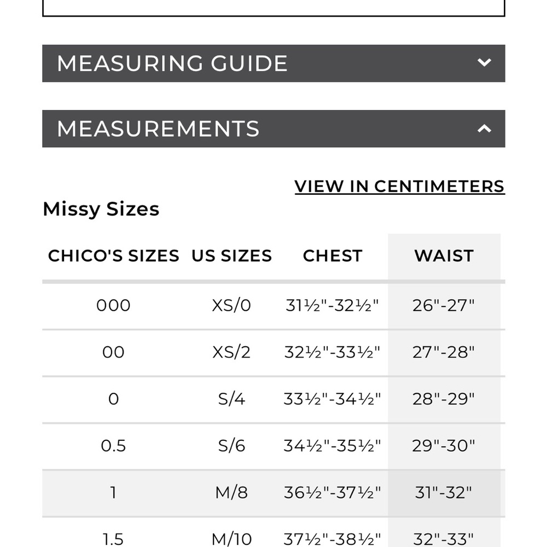
Task: Select the waist 26"-27" cell
Action: (x=444, y=306)
